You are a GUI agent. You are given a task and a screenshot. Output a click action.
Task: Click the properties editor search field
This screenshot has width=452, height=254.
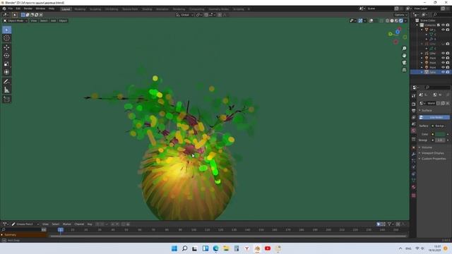(x=437, y=87)
